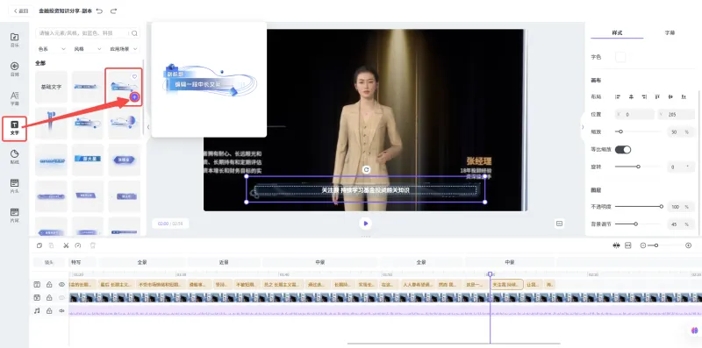The width and height of the screenshot is (702, 348).
Task: Toggle the 等比缩放 proportional scale switch
Action: pyautogui.click(x=623, y=149)
